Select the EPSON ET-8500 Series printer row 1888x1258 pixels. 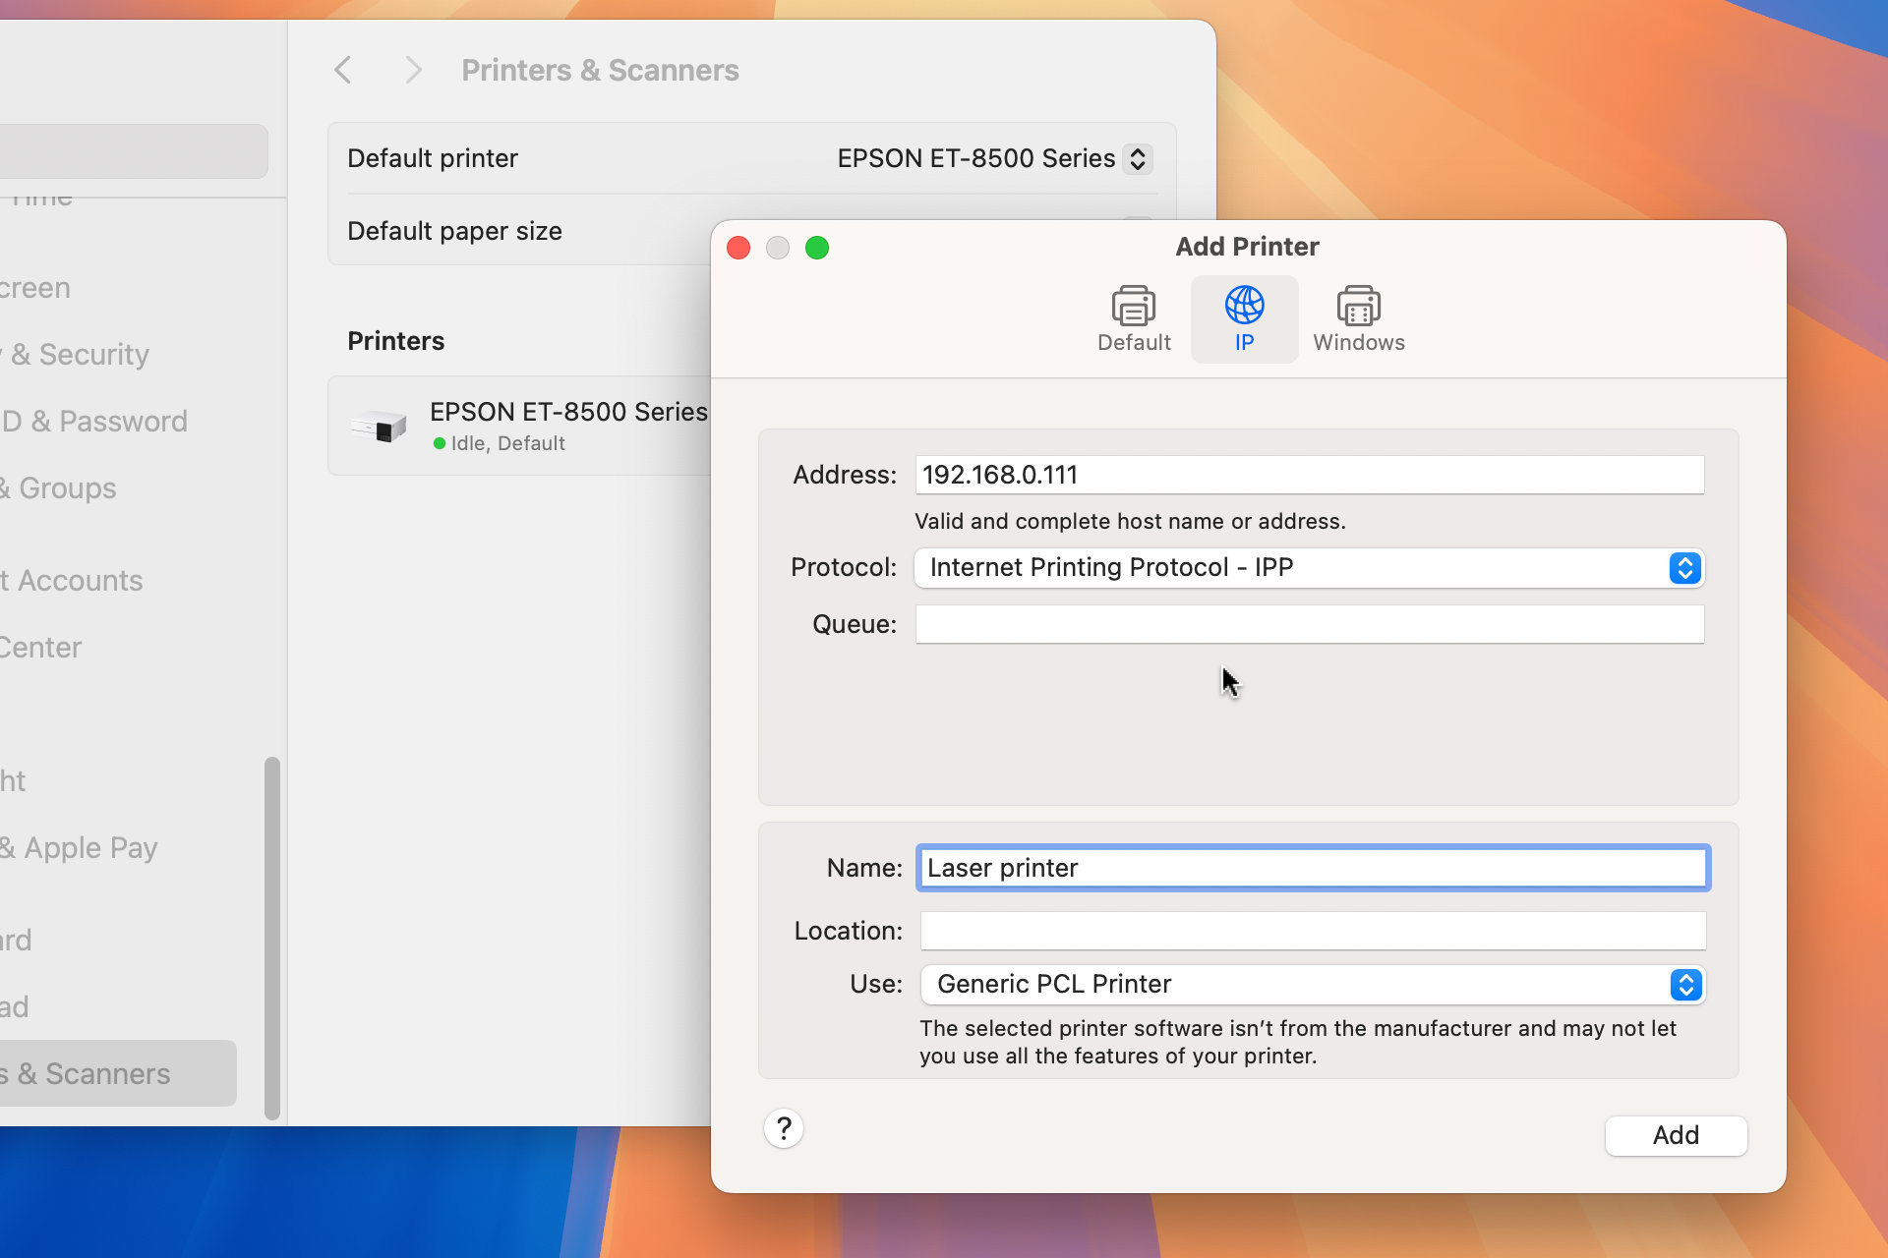point(519,426)
